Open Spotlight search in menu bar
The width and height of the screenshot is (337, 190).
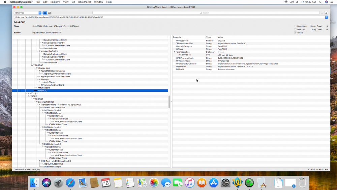point(320,2)
